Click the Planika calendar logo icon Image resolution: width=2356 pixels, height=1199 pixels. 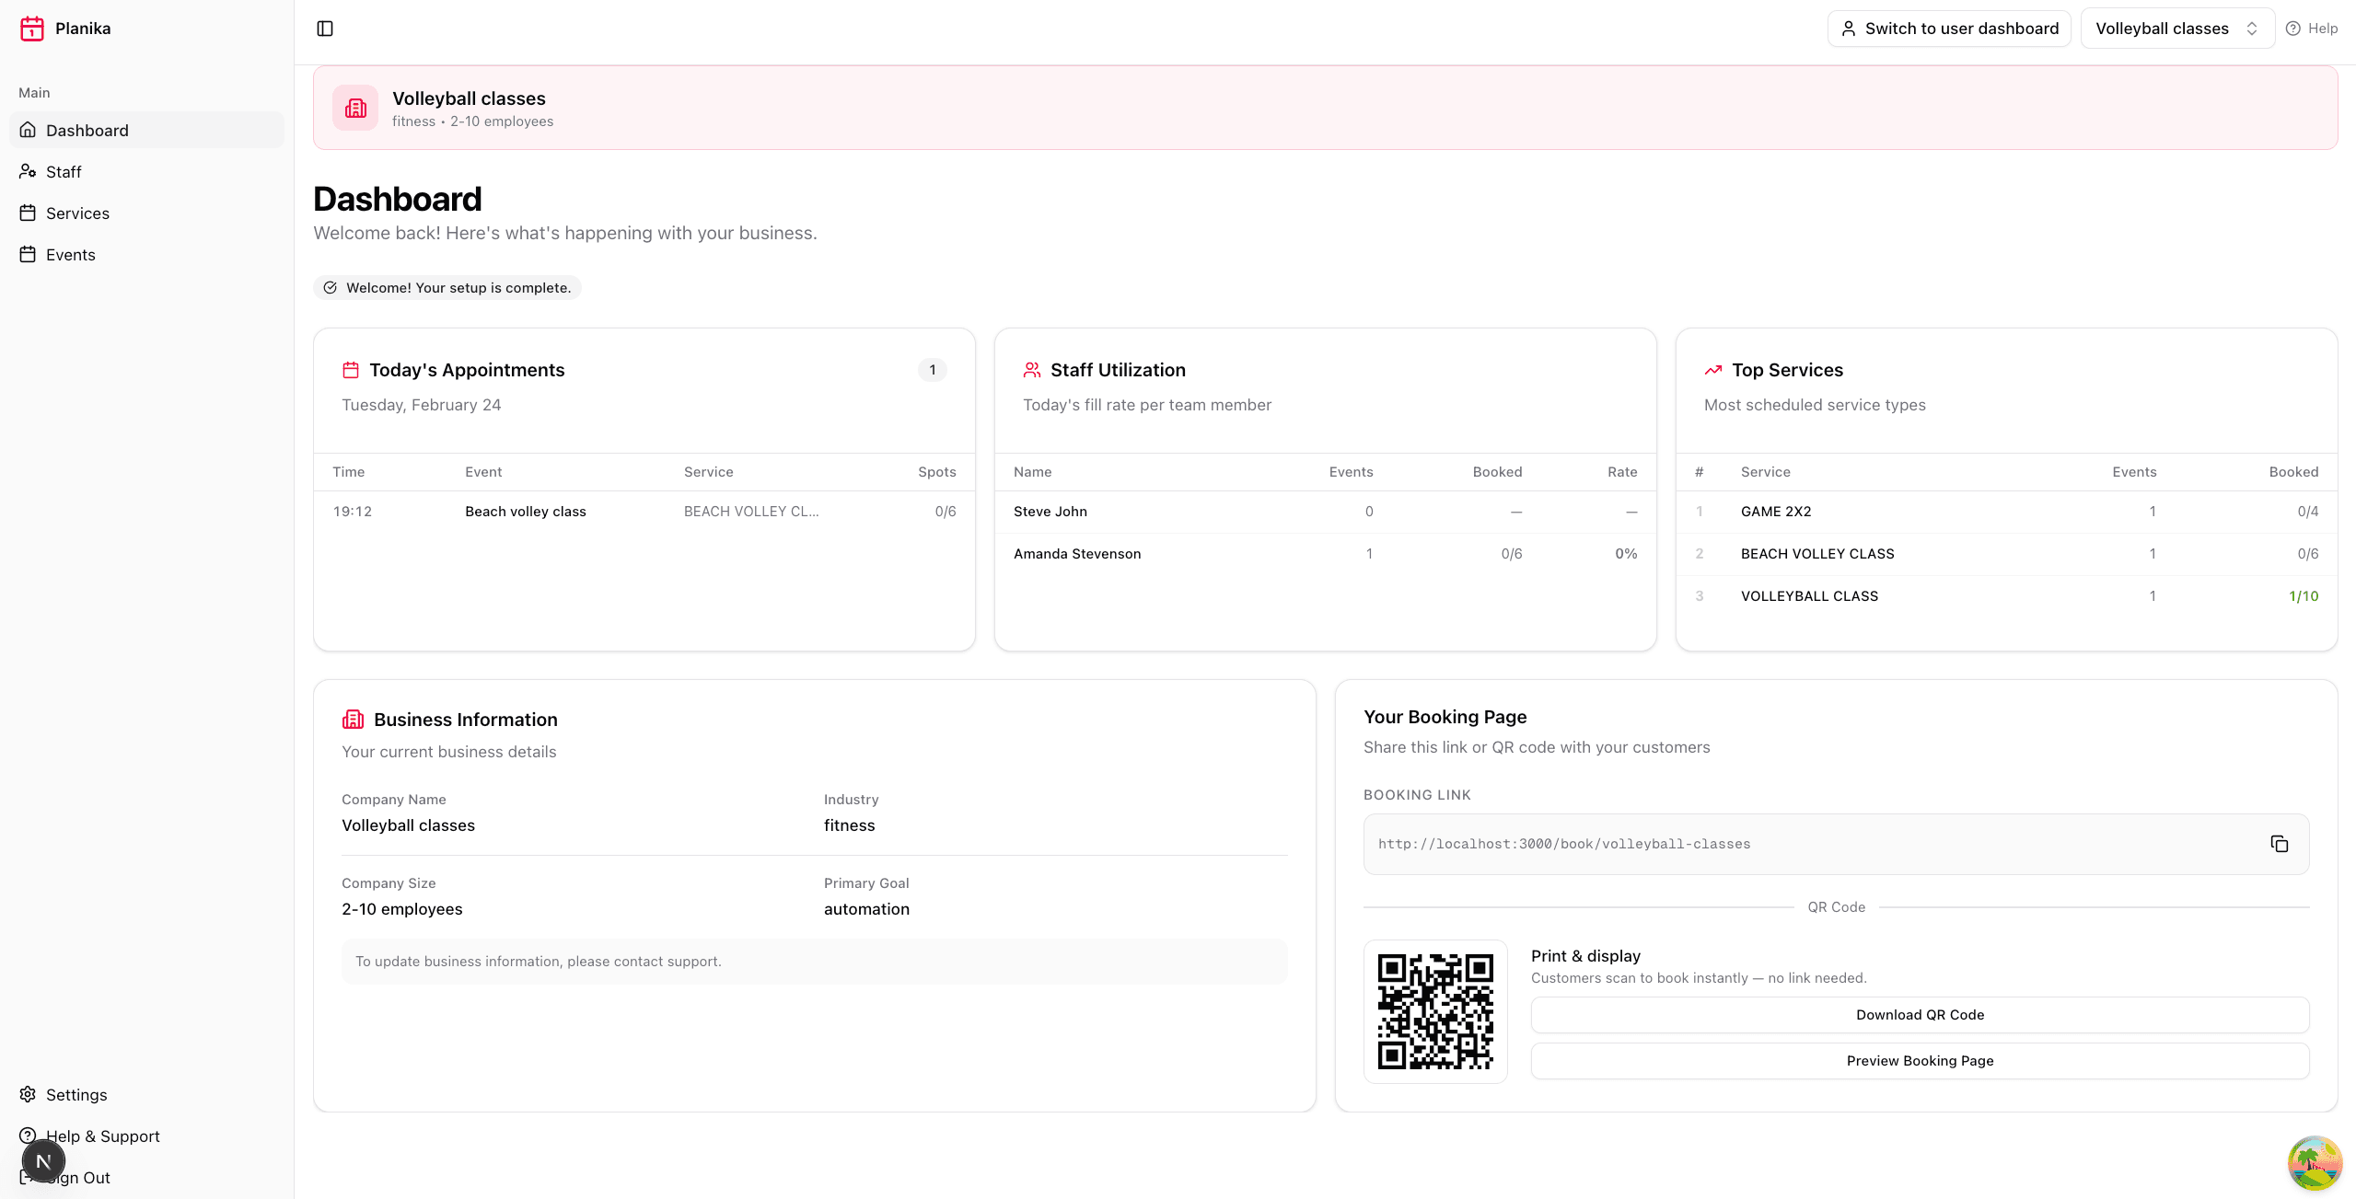click(x=31, y=28)
